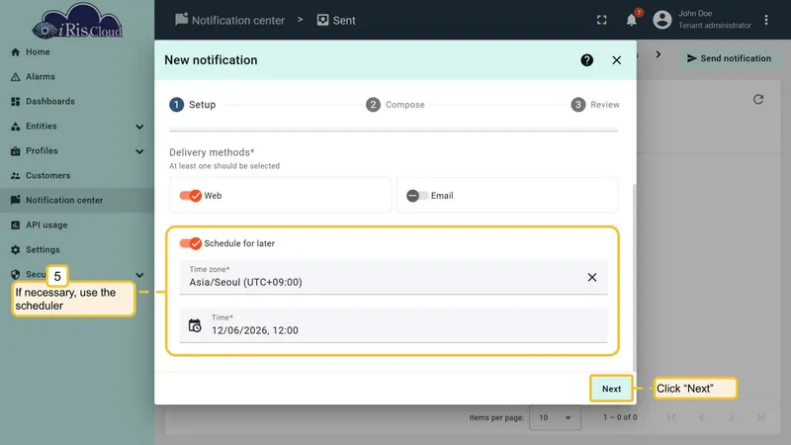Viewport: 791px width, 445px height.
Task: Disable the Schedule for later toggle
Action: [190, 243]
